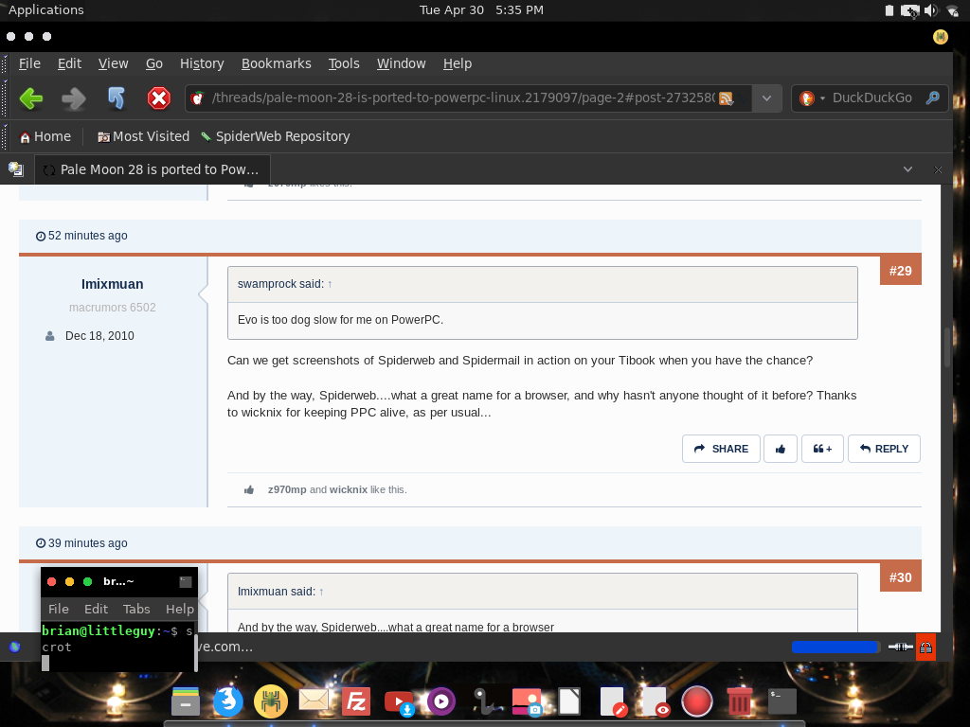
Task: Open z970mp's profile in likes line
Action: (287, 489)
